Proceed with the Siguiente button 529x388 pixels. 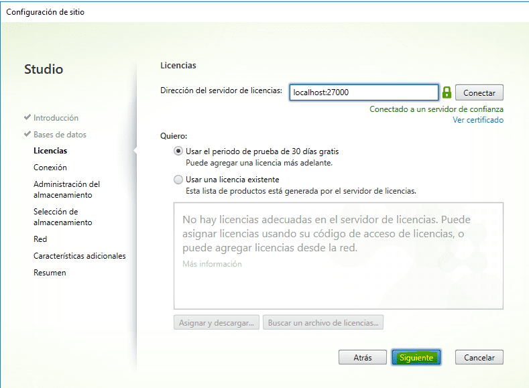(x=416, y=357)
